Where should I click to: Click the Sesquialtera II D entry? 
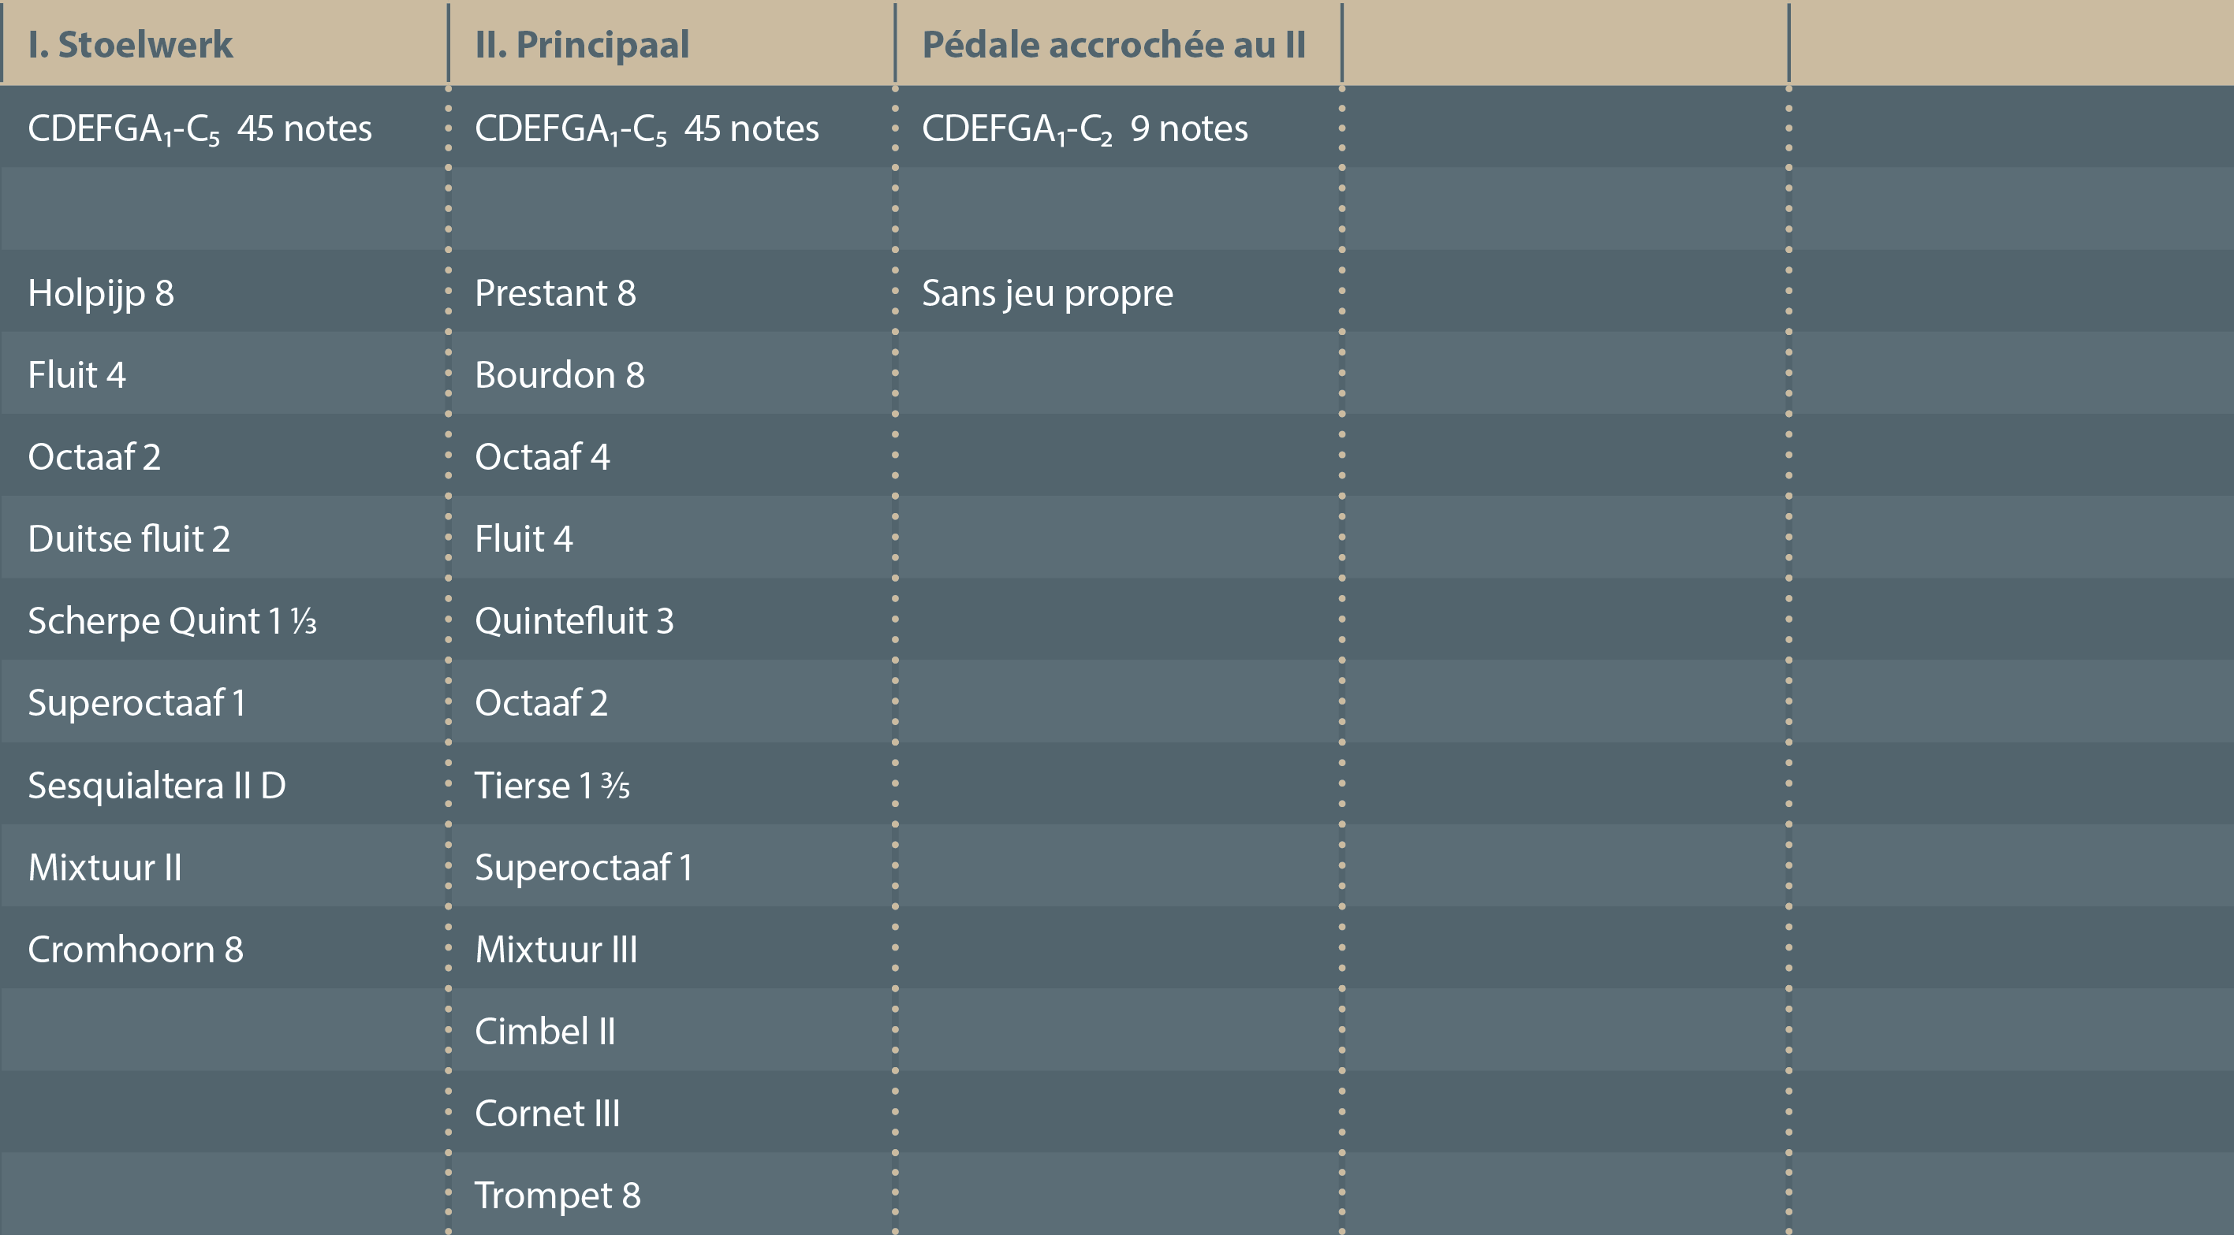coord(156,785)
